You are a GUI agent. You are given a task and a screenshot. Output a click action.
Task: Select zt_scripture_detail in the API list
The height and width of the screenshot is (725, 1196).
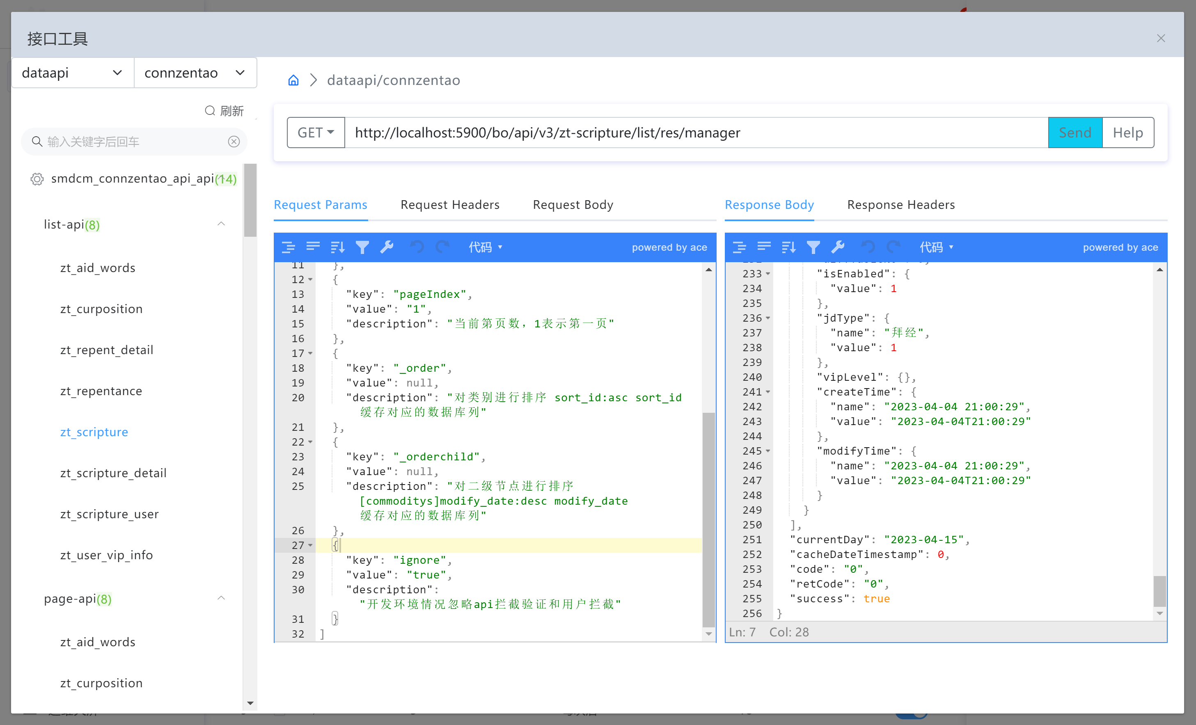[x=113, y=473]
